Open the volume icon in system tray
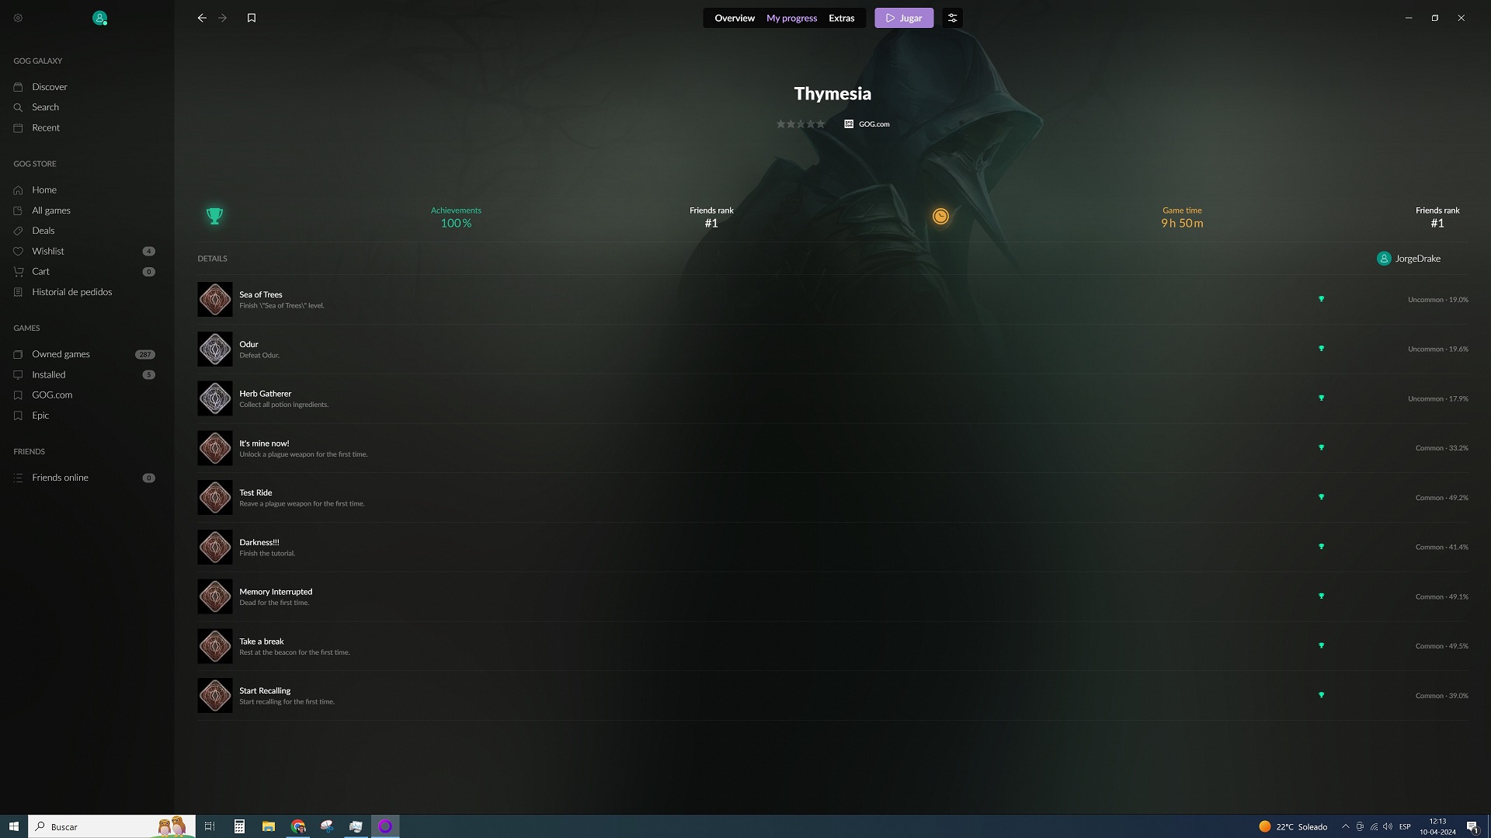Screen dimensions: 1491x838 pyautogui.click(x=1388, y=826)
